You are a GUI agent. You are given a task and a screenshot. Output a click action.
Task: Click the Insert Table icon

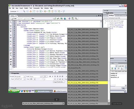[34, 11]
